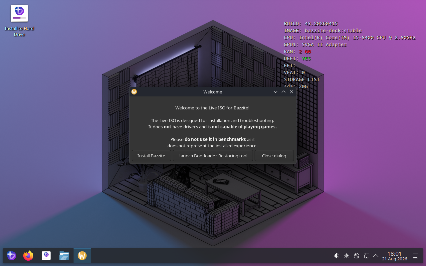Open brightness and color tray icon
Image resolution: width=426 pixels, height=266 pixels.
pyautogui.click(x=346, y=256)
